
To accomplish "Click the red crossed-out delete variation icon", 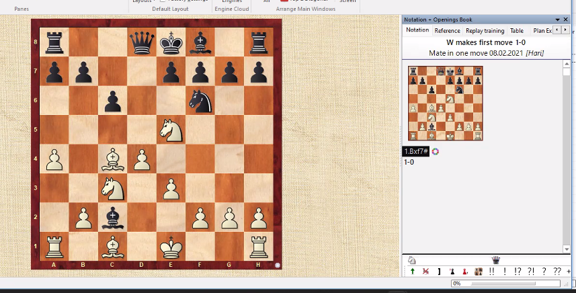I will (425, 271).
